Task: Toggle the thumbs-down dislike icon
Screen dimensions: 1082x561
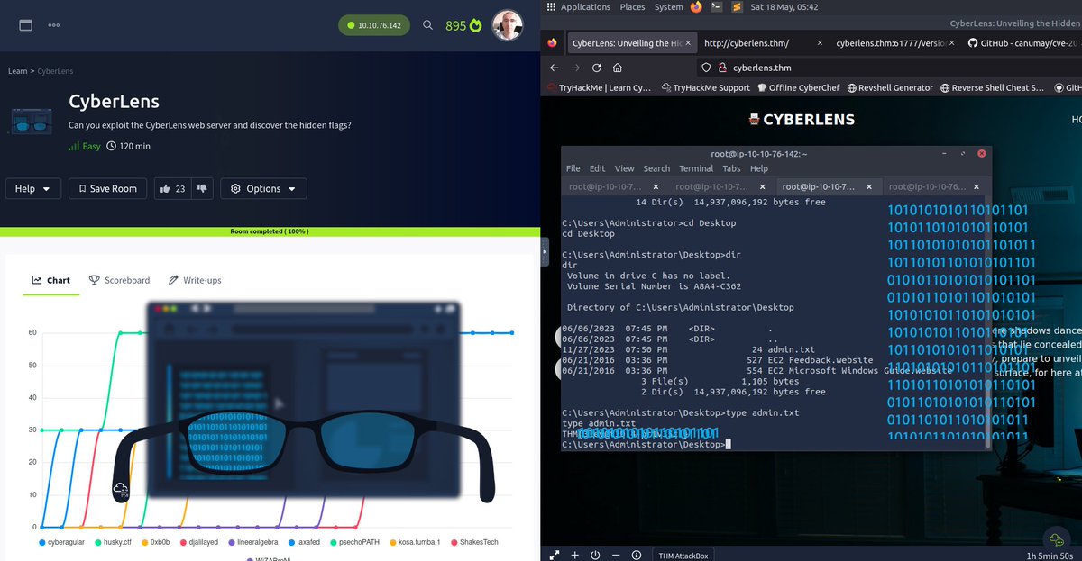Action: [202, 188]
